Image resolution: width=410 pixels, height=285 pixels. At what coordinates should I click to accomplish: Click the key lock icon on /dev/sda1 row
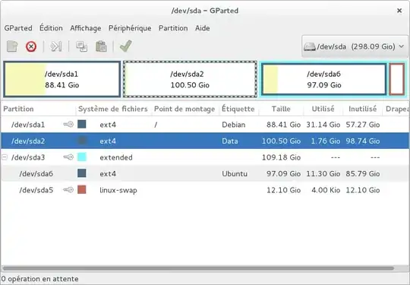(68, 125)
